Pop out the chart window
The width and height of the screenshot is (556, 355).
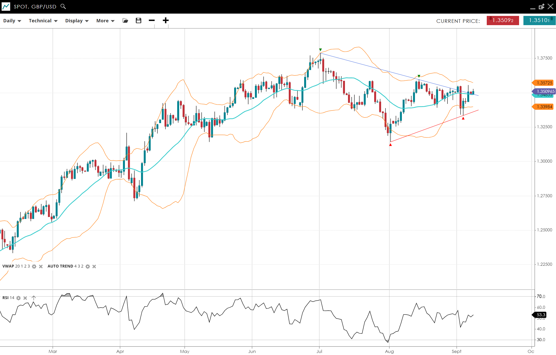click(x=541, y=7)
